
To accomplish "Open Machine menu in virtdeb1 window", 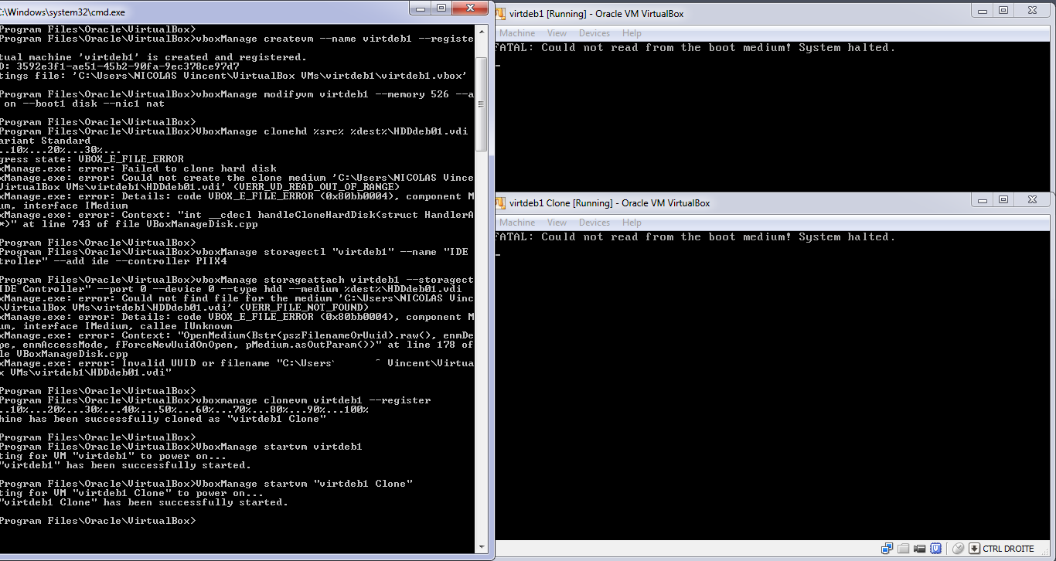I will [x=517, y=33].
